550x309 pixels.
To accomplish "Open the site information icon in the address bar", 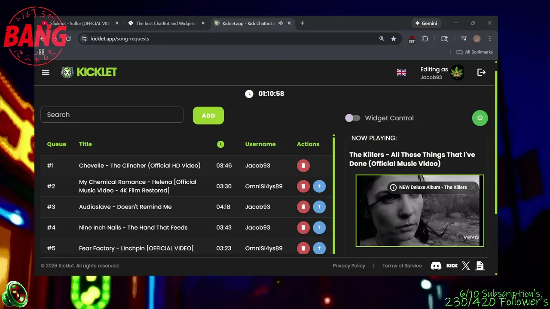I will tap(84, 39).
